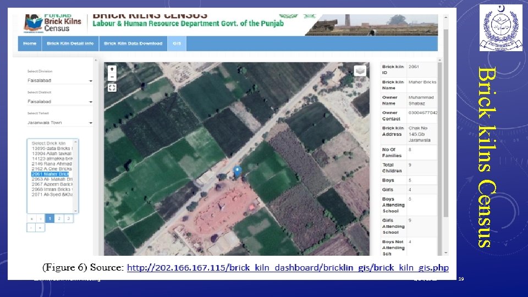The image size is (528, 297).
Task: Click the brick kiln header banner photo
Action: (371, 25)
